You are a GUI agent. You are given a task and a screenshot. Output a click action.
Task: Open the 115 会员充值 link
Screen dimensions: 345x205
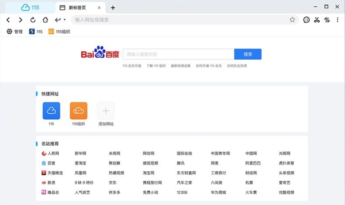pos(132,66)
